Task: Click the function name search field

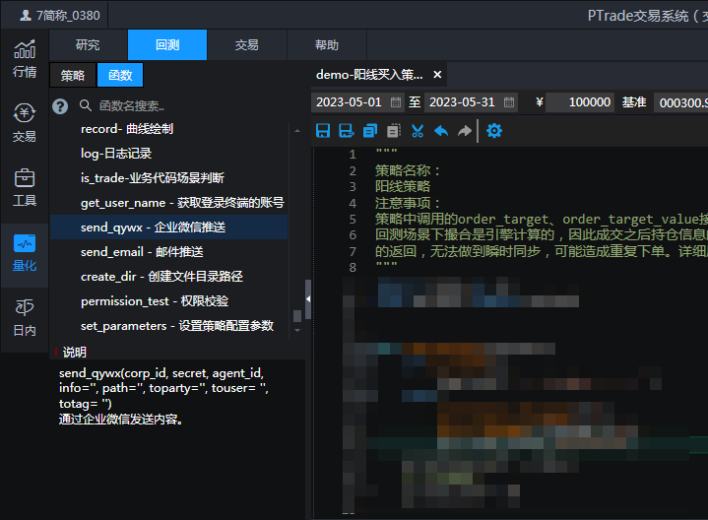Action: point(187,105)
